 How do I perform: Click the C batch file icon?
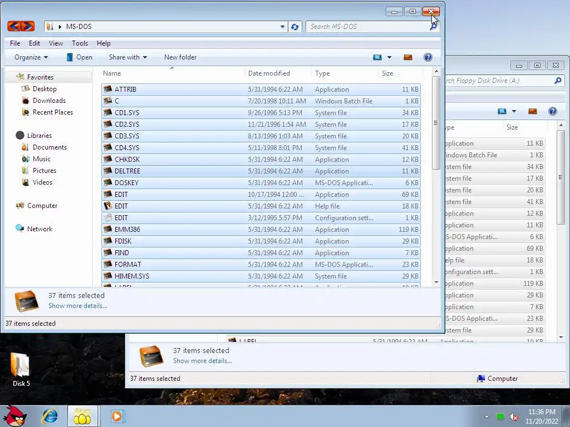(x=107, y=101)
